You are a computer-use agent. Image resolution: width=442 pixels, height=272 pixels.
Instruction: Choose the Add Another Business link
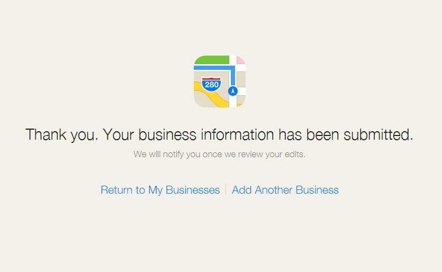point(285,190)
